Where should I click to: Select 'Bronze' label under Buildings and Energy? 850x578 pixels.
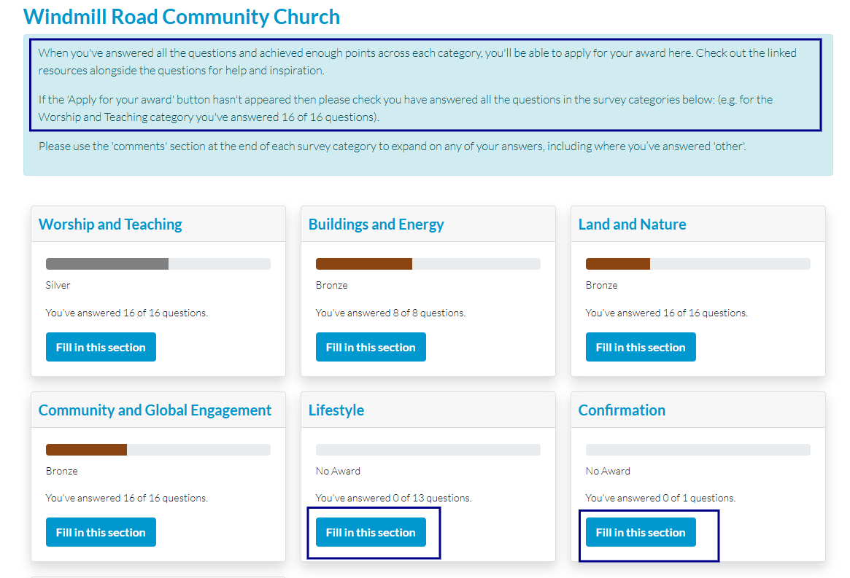332,285
